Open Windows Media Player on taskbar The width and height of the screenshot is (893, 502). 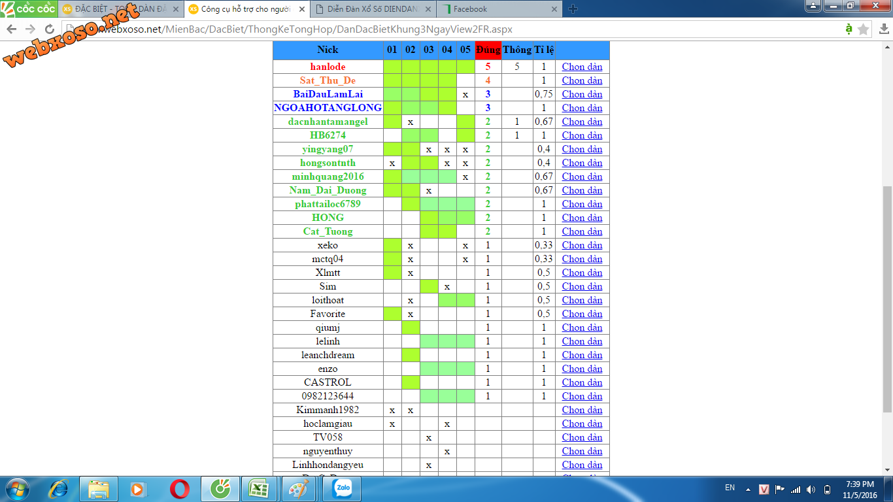coord(137,489)
